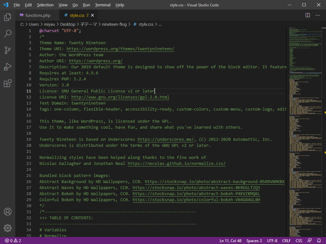Change indentation via Spaces: 2
Image resolution: width=326 pixels, height=244 pixels.
click(254, 241)
